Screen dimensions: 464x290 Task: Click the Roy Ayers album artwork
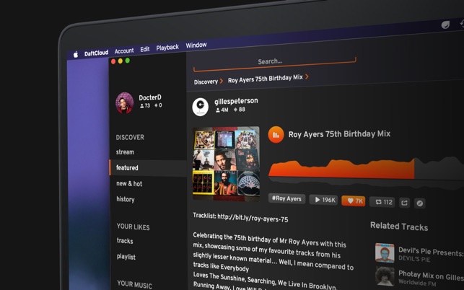pos(227,164)
